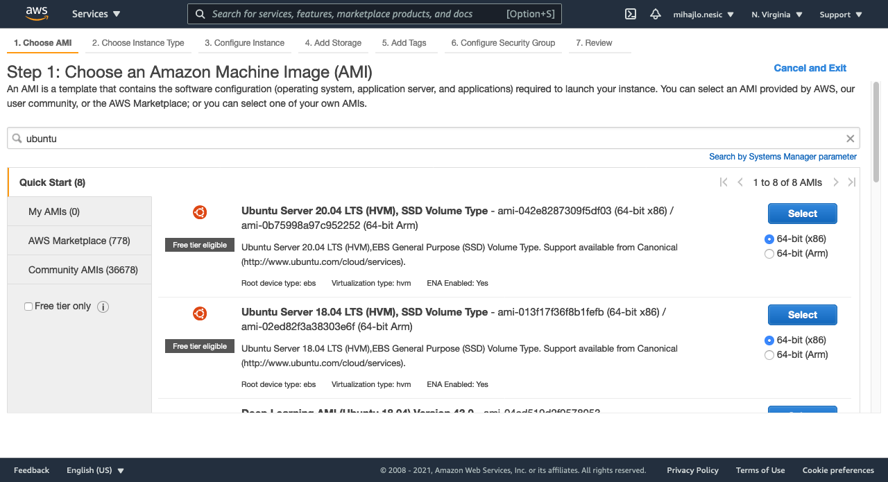Click the 1 to 8 of 8 AMIs text
The height and width of the screenshot is (482, 888).
787,182
